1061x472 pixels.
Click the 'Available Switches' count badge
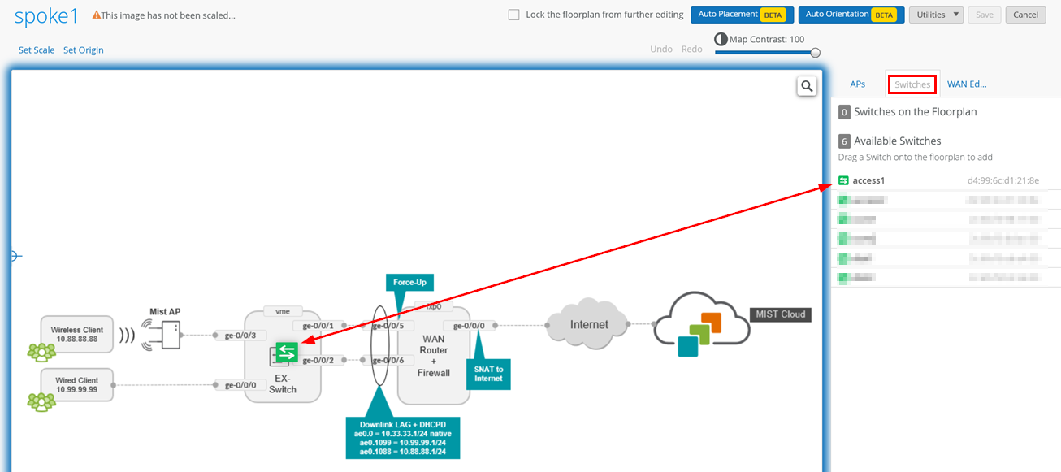[x=844, y=141]
